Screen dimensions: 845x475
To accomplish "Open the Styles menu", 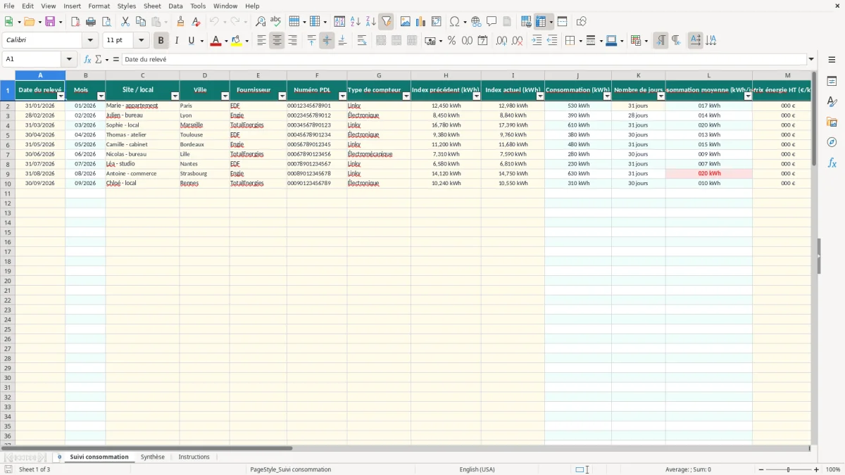I will [127, 6].
